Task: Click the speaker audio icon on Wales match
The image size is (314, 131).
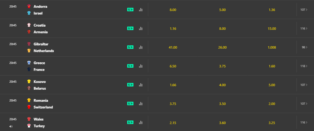Action: coord(11,126)
